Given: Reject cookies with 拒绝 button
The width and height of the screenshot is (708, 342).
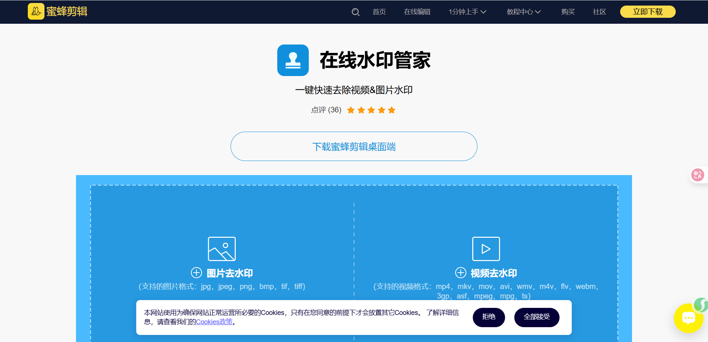Looking at the screenshot, I should pos(489,317).
